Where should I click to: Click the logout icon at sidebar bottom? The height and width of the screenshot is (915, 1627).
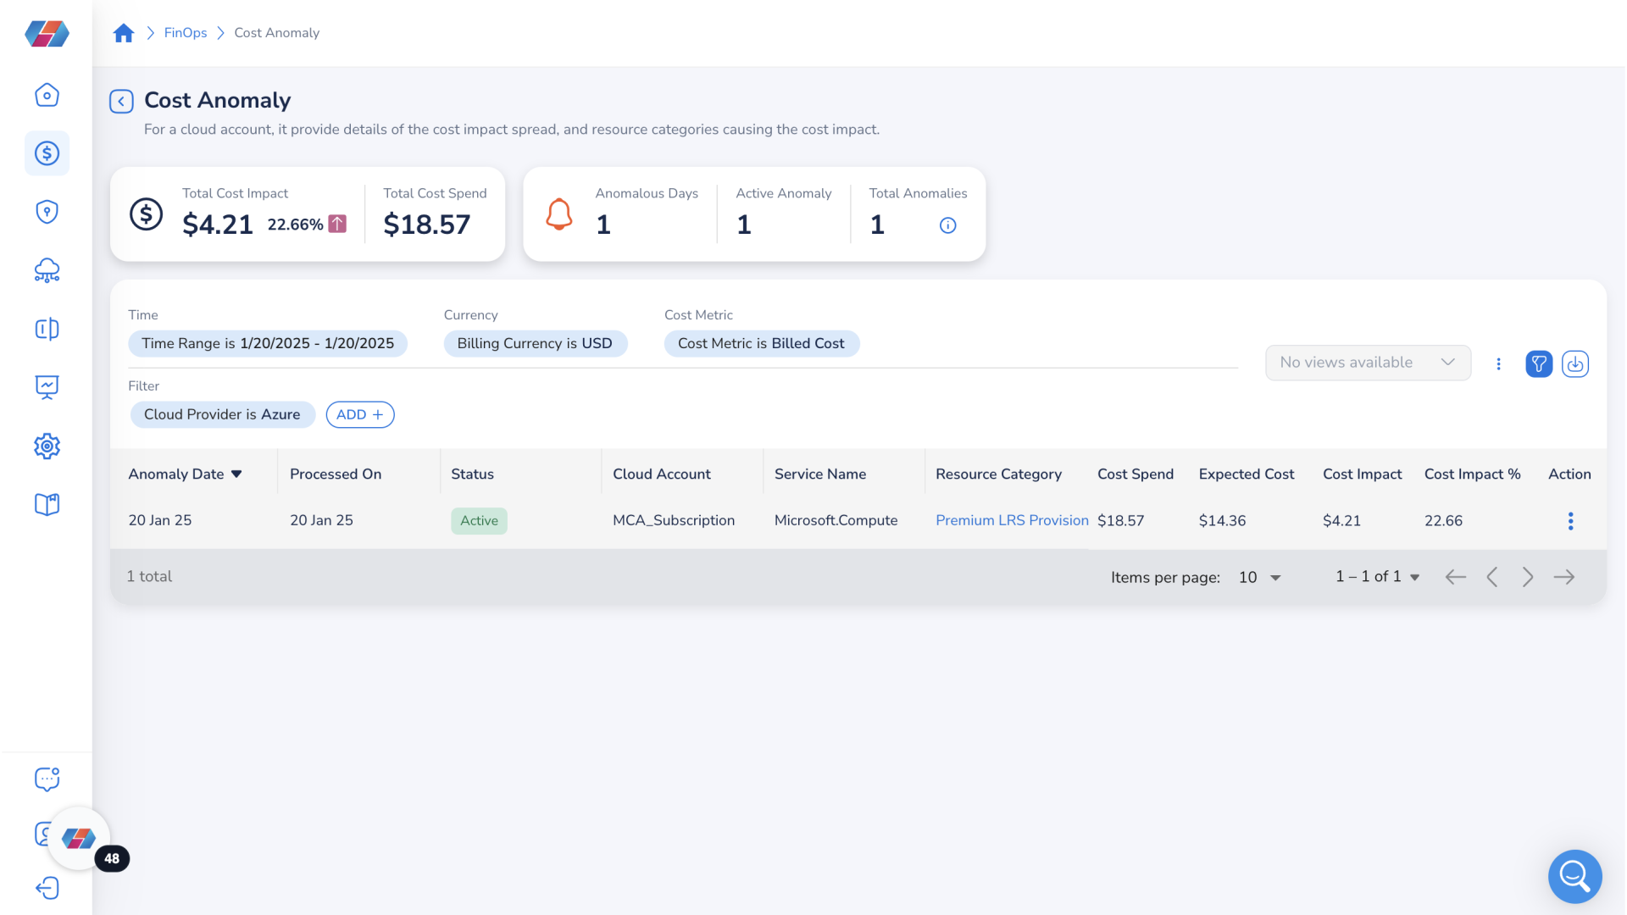pos(47,888)
